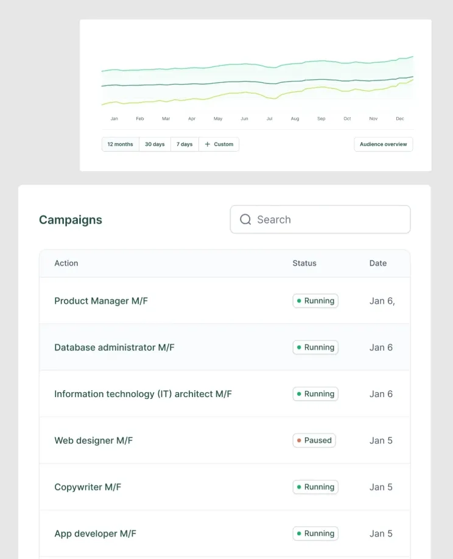453x559 pixels.
Task: Click the Running badge for Database administrator
Action: [315, 348]
